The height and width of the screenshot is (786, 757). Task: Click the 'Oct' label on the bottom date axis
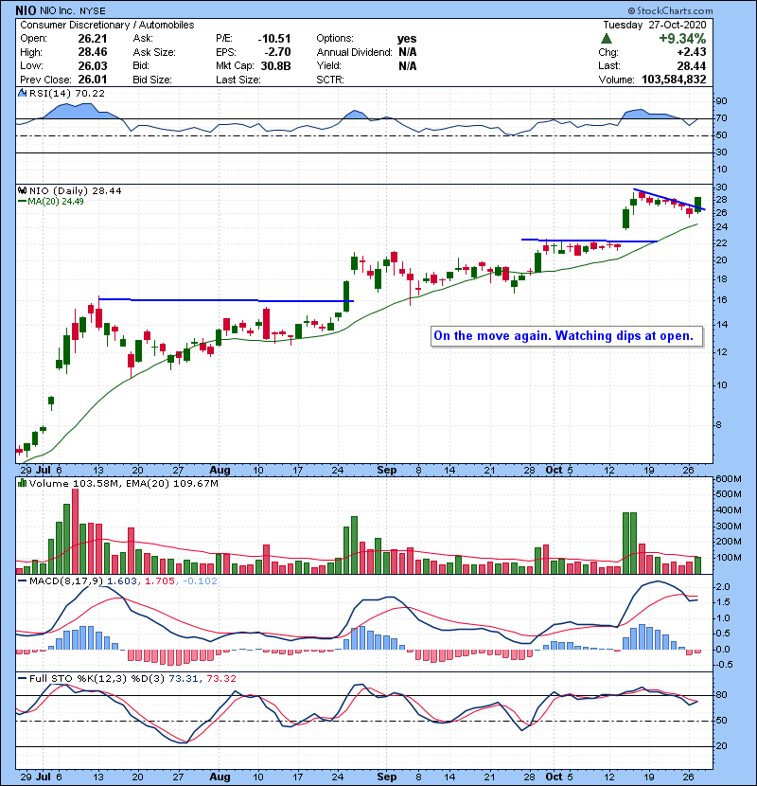tap(554, 777)
